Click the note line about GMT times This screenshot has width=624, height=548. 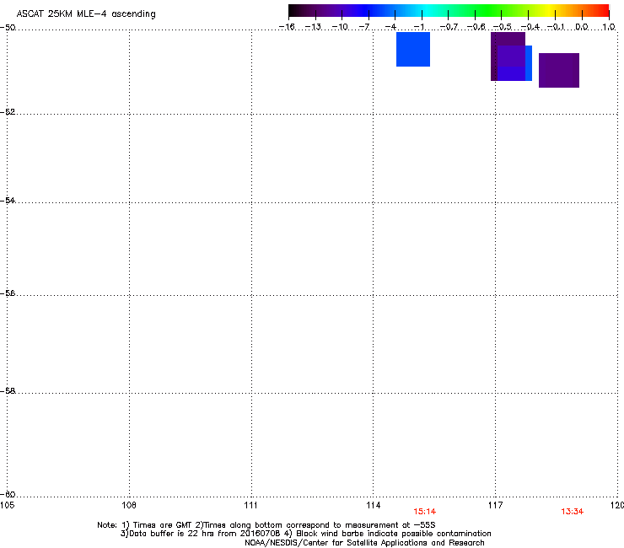pyautogui.click(x=266, y=525)
